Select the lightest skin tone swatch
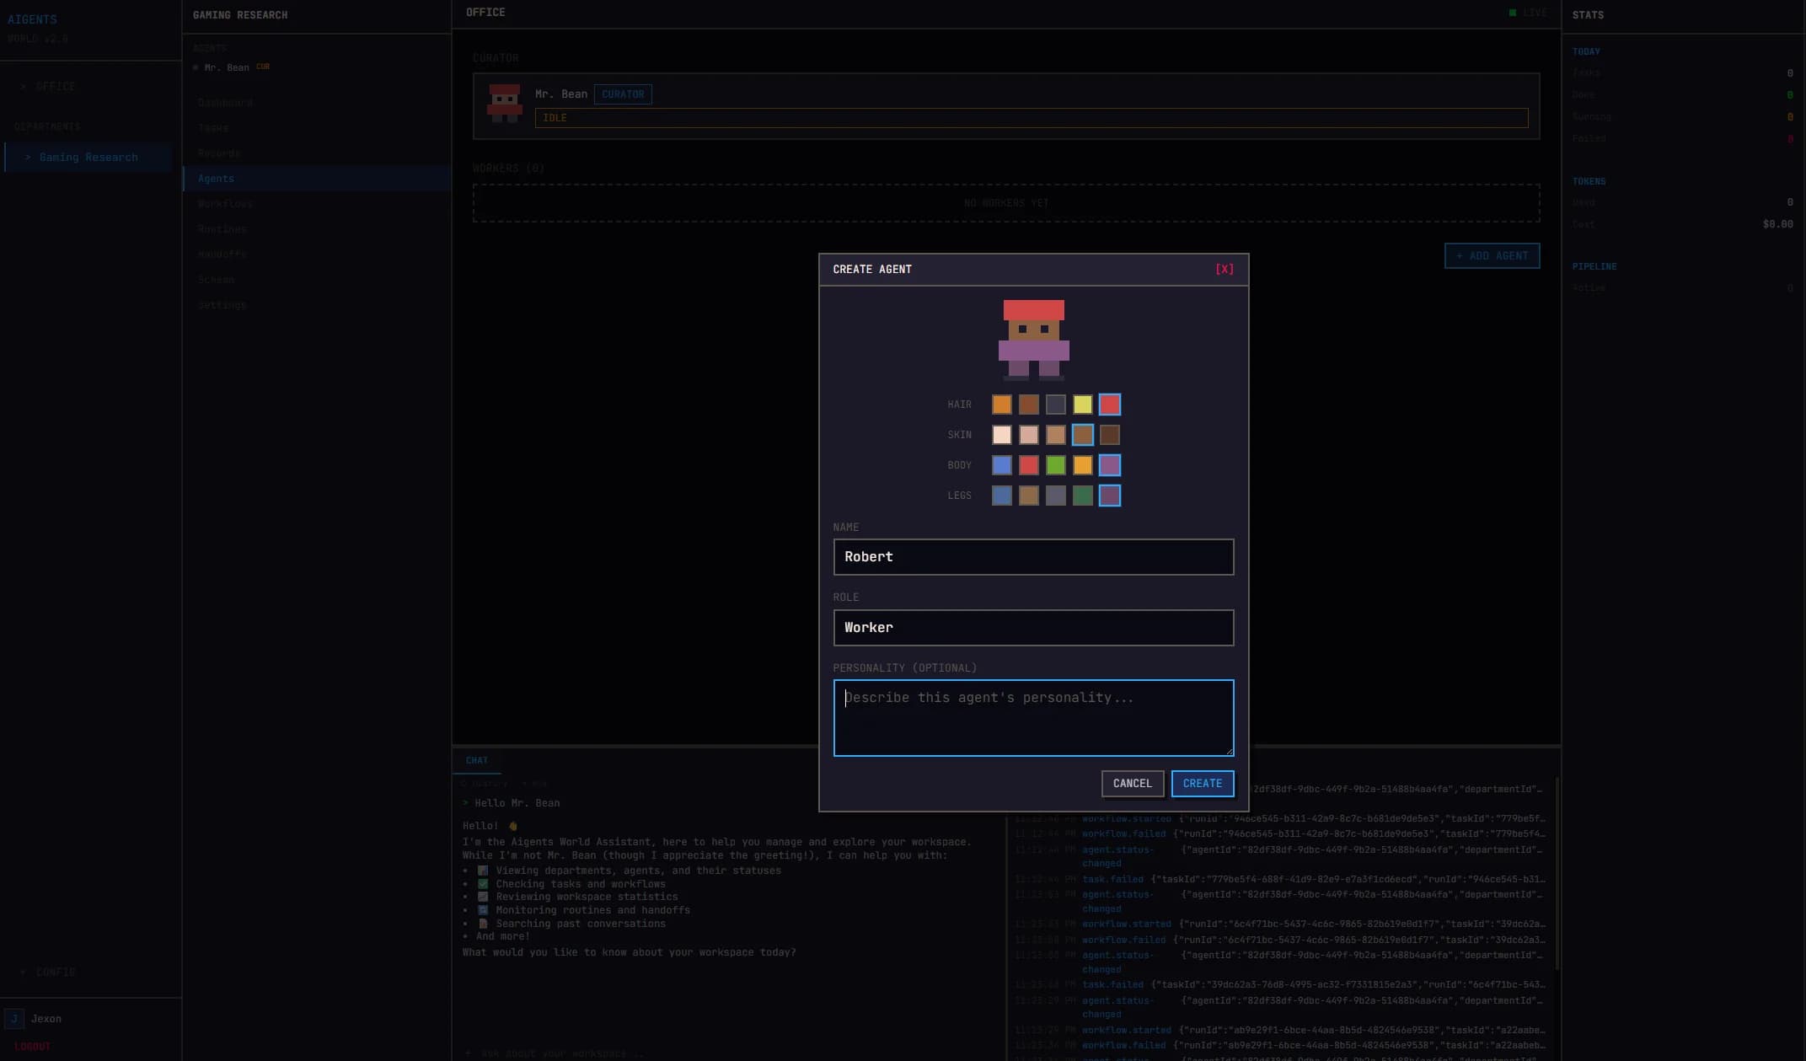Viewport: 1806px width, 1061px height. click(1001, 435)
